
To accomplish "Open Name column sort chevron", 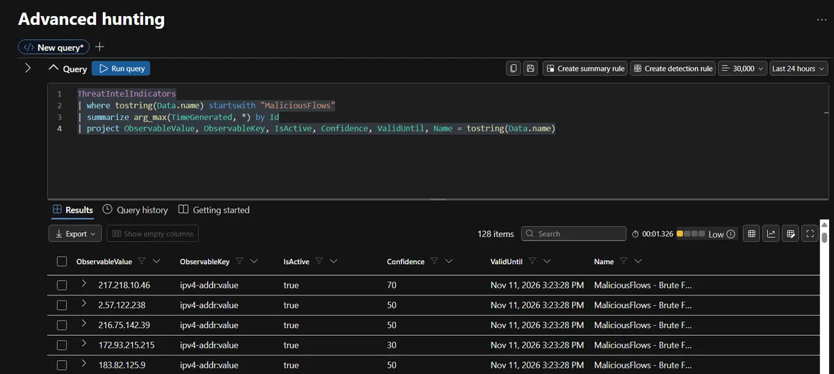I will pyautogui.click(x=638, y=261).
